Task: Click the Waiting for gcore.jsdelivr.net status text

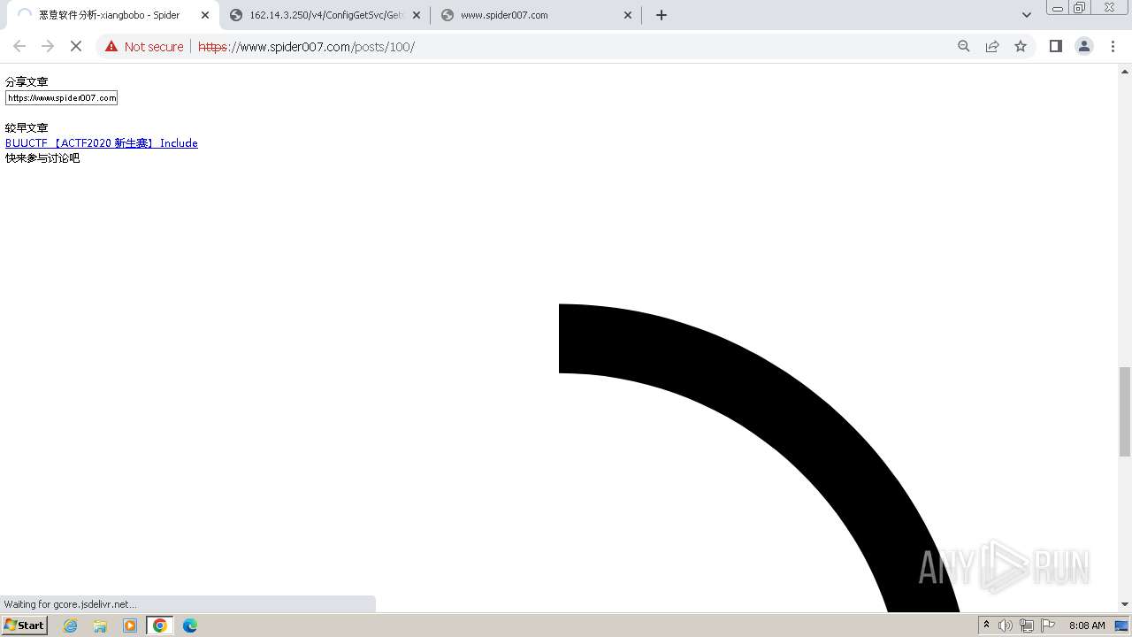Action: [70, 604]
